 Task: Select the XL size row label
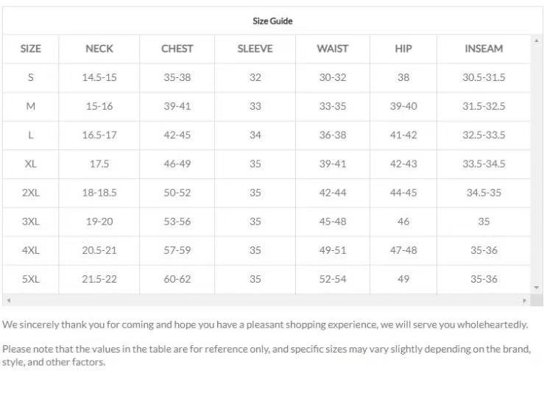(30, 164)
